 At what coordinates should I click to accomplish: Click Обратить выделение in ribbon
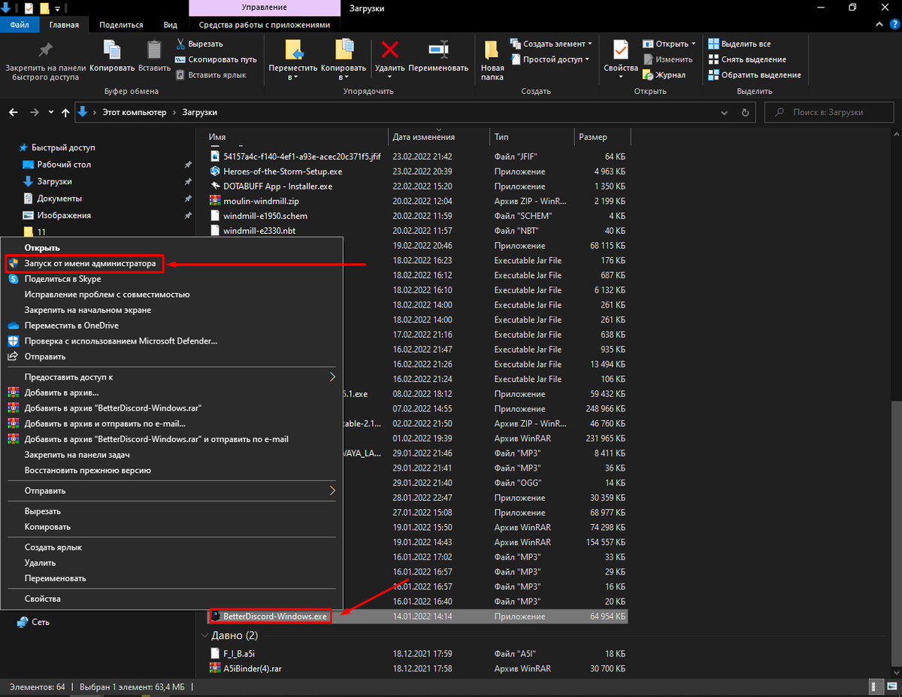tap(755, 75)
